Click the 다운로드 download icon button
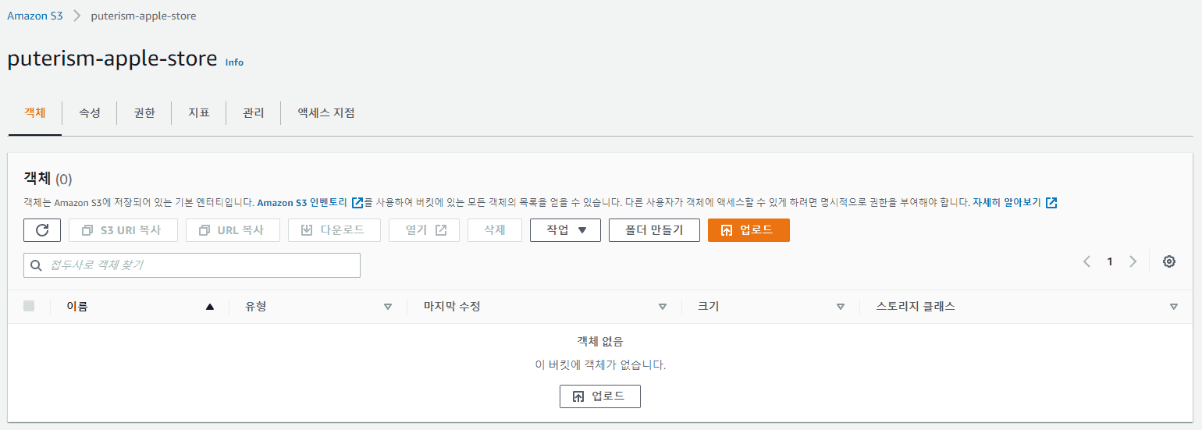The height and width of the screenshot is (430, 1202). click(x=307, y=230)
